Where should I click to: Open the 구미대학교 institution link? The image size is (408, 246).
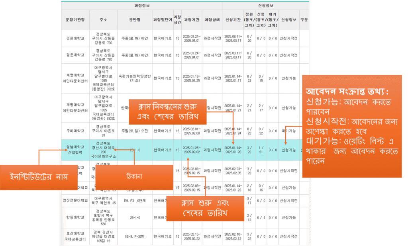[74, 131]
